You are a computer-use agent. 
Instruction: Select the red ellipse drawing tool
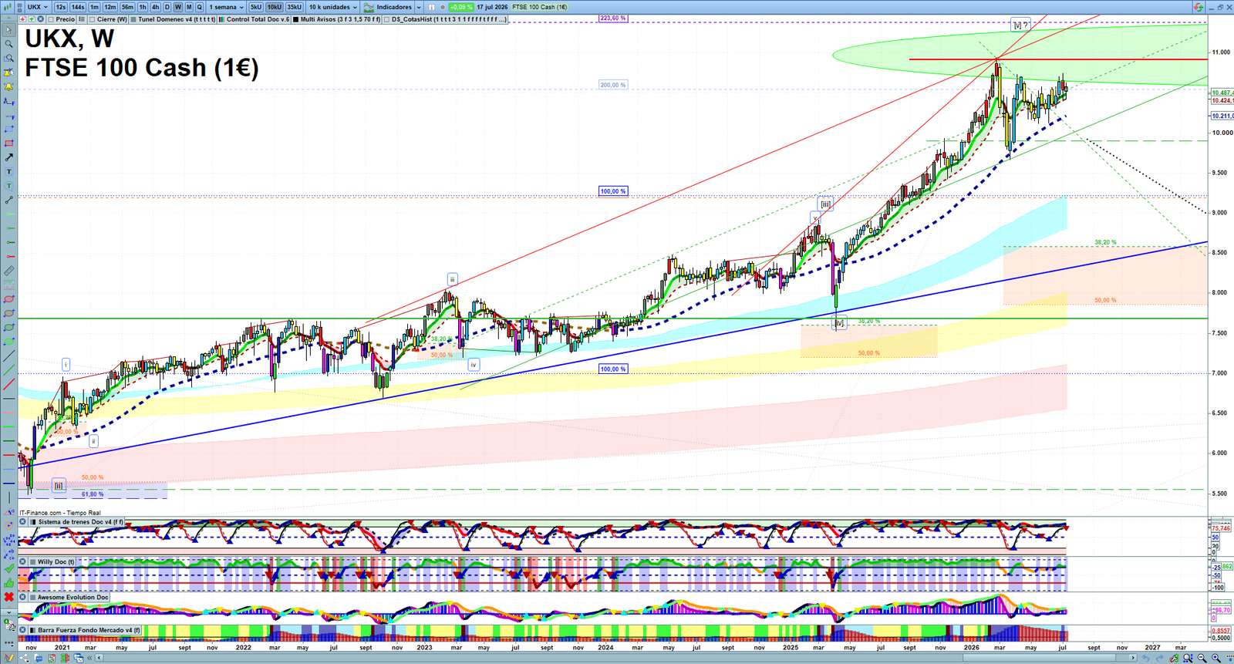click(9, 299)
